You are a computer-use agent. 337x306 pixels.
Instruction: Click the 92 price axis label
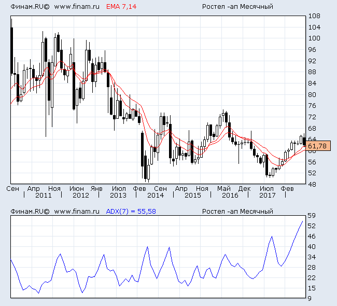coord(312,61)
